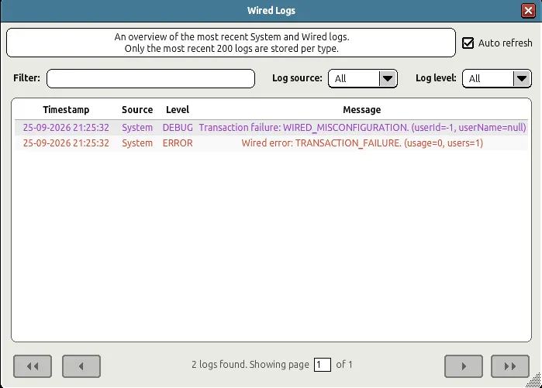Click the WIRED_MISCONFIGURATION transaction failure message
This screenshot has width=542, height=388.
(x=362, y=128)
